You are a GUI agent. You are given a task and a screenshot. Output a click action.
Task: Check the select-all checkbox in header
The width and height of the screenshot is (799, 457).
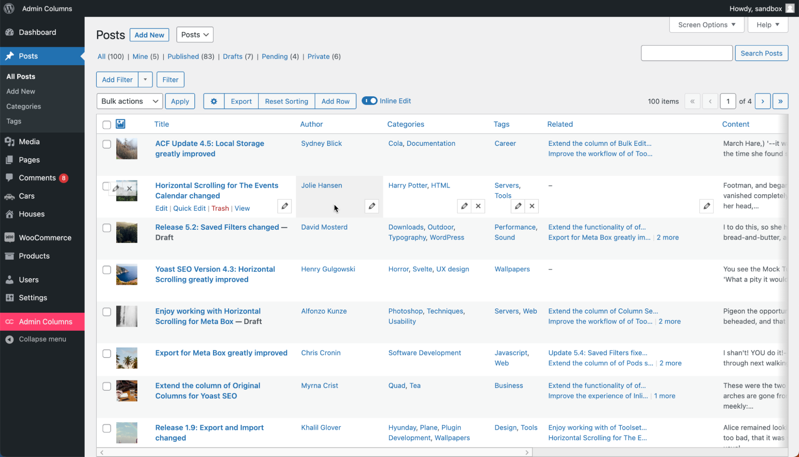(106, 125)
